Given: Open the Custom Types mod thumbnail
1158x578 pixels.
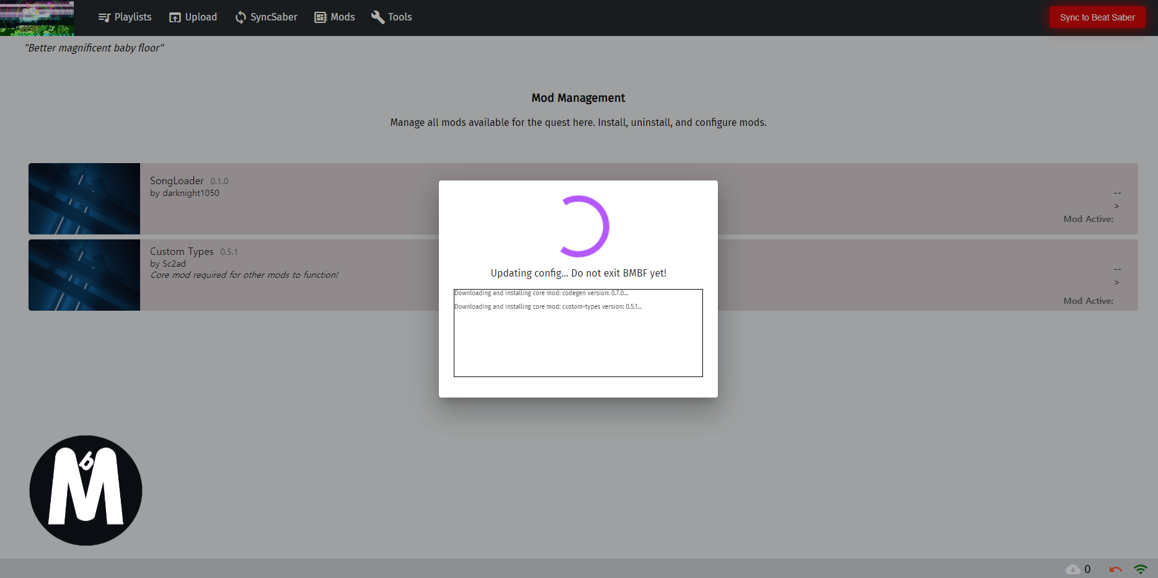Looking at the screenshot, I should 84,275.
